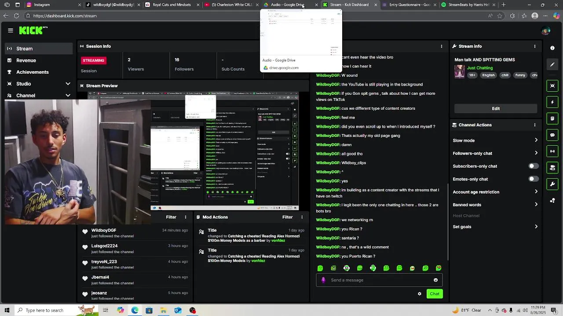The width and height of the screenshot is (563, 316).
Task: Open Achievements in the sidebar
Action: coord(39,72)
